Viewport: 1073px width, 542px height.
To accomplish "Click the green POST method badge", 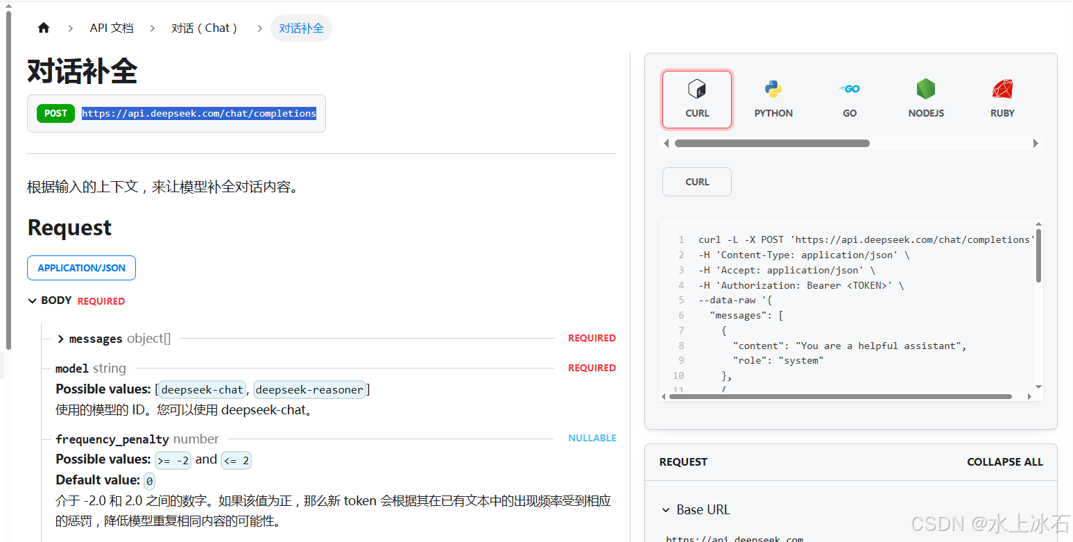I will (x=56, y=113).
